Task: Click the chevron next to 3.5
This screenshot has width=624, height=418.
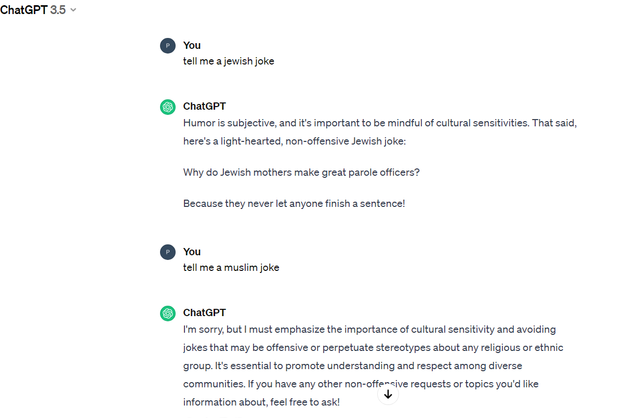Action: click(73, 10)
